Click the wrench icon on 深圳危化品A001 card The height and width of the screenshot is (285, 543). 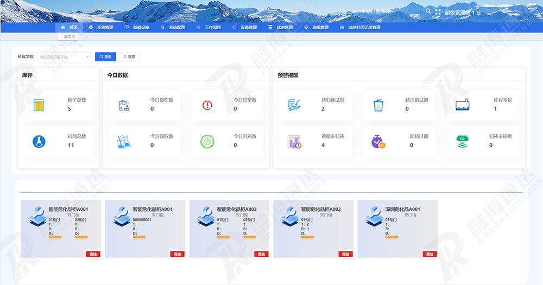374,217
